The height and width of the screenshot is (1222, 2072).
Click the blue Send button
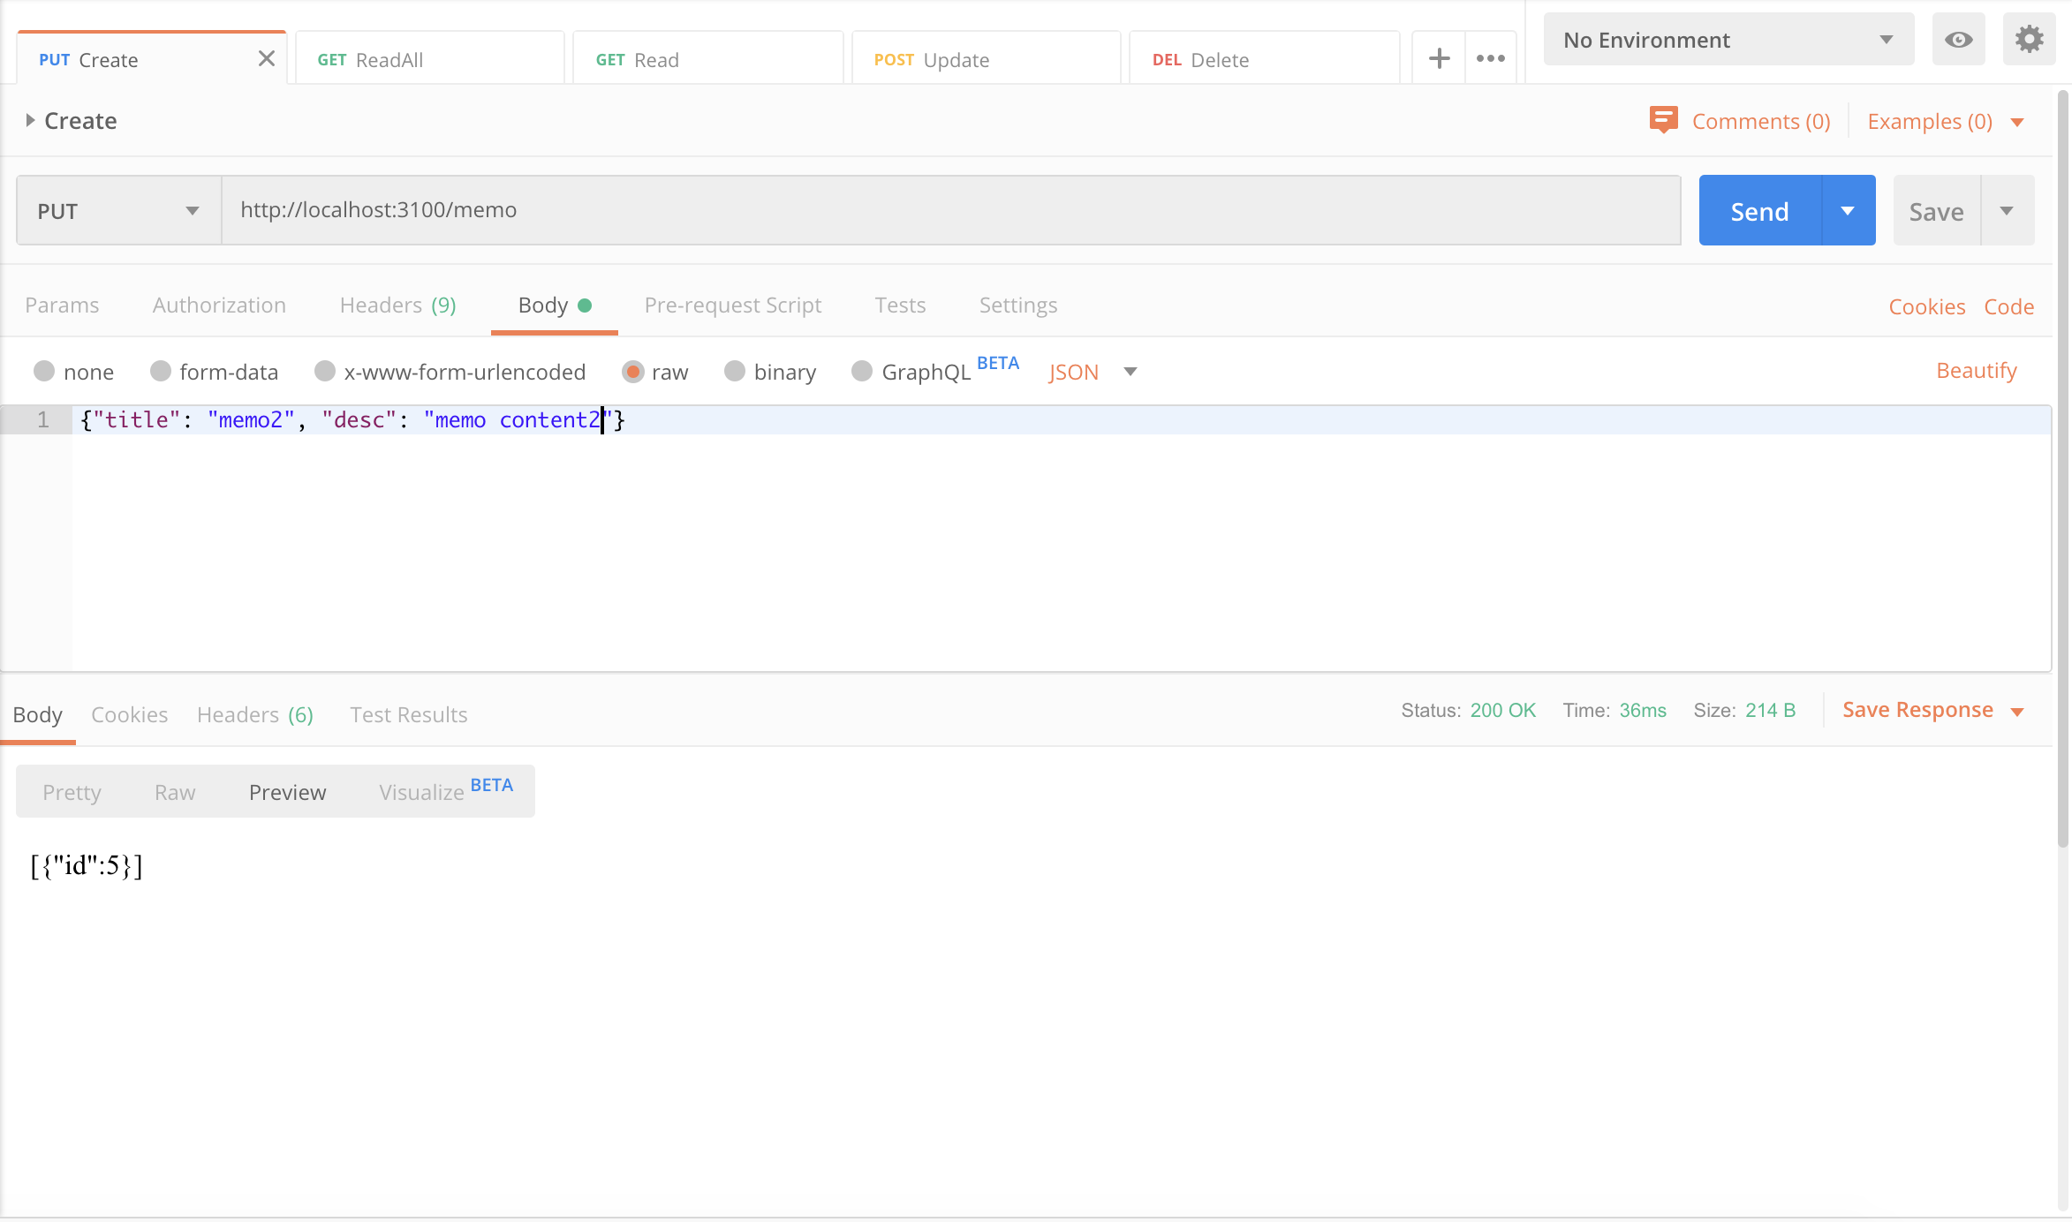1759,211
